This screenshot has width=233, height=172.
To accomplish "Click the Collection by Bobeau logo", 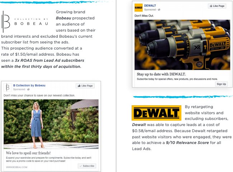I will point(25,22).
